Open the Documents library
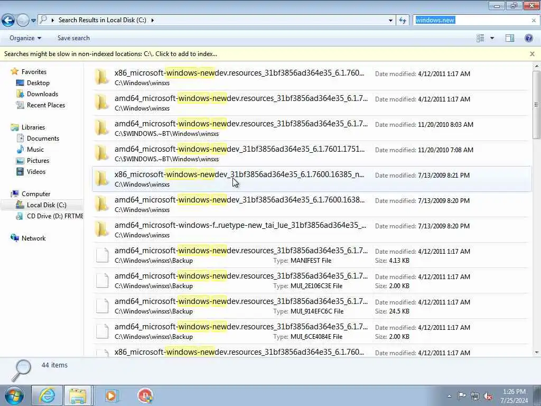 (x=43, y=139)
